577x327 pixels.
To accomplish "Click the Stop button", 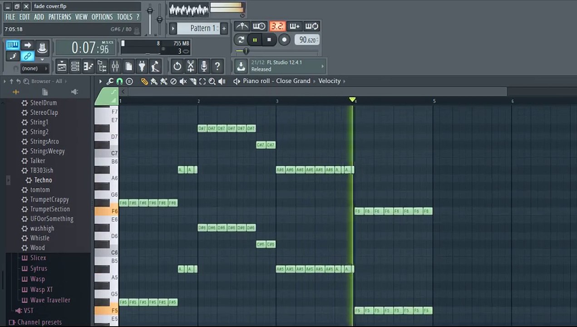I will coord(269,40).
